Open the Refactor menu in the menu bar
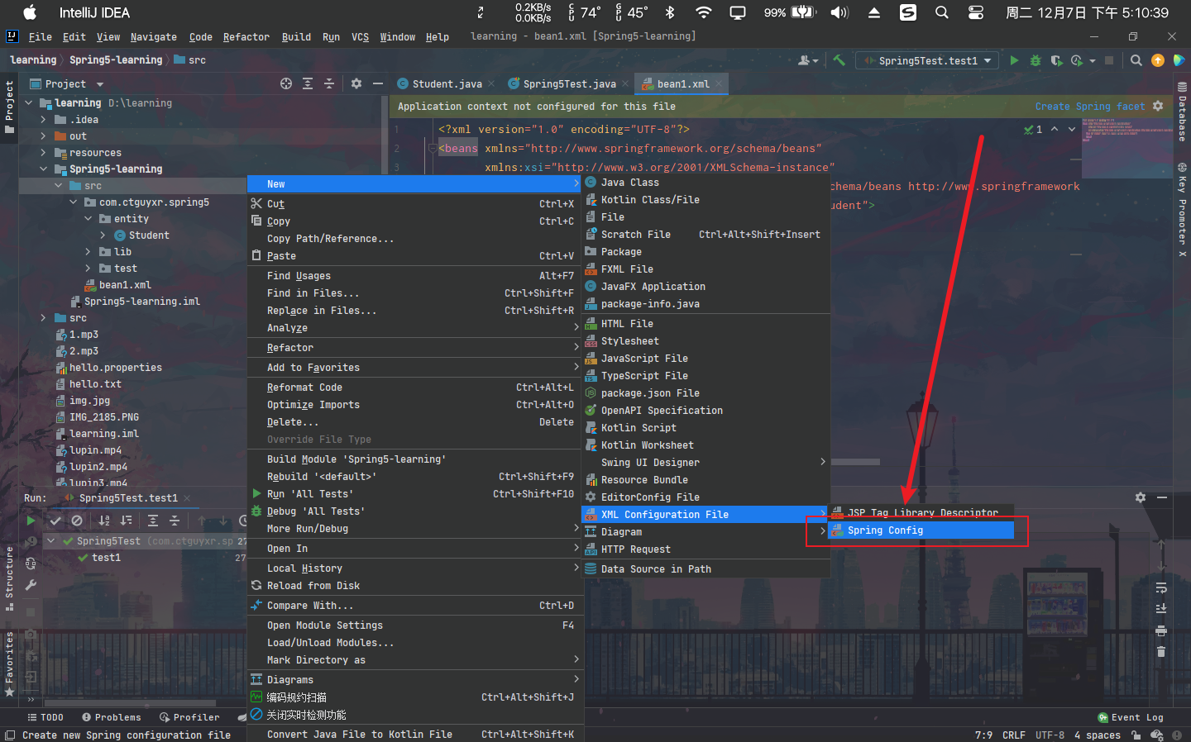The height and width of the screenshot is (742, 1191). click(246, 36)
